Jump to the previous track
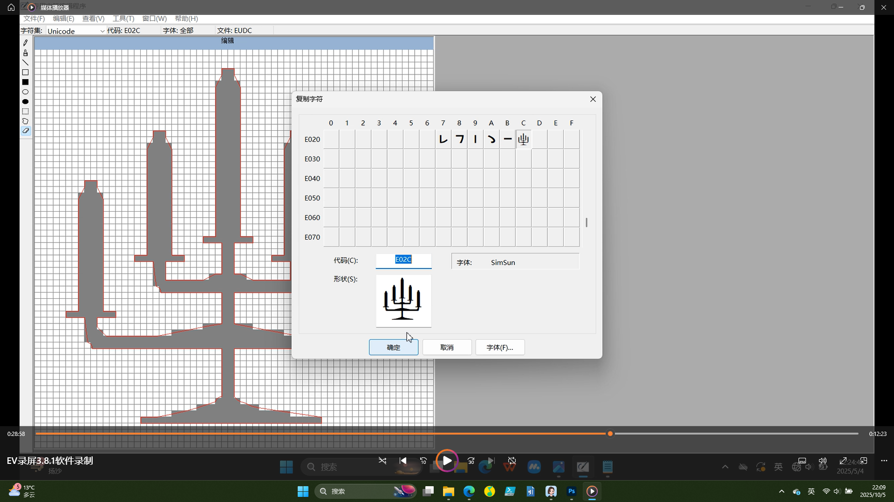 403,461
